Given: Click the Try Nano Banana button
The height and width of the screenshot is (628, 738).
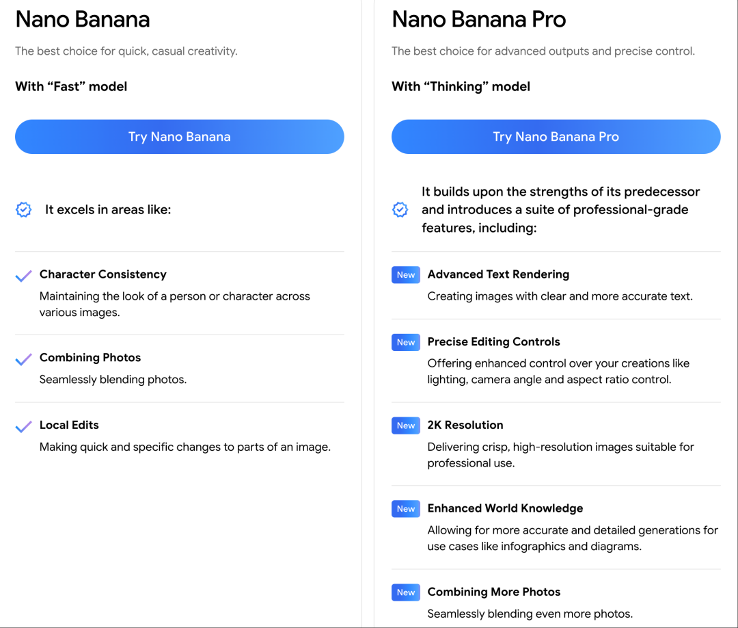Looking at the screenshot, I should (x=179, y=137).
